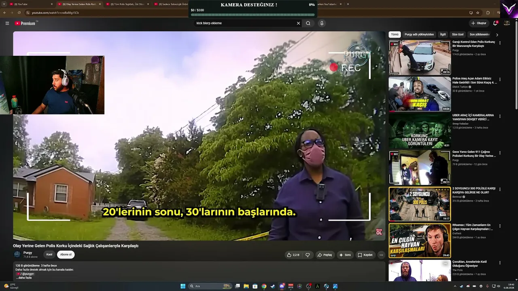This screenshot has height=291, width=518.
Task: Open options for 'Polise Ateş Açan Adam' video
Action: click(500, 80)
